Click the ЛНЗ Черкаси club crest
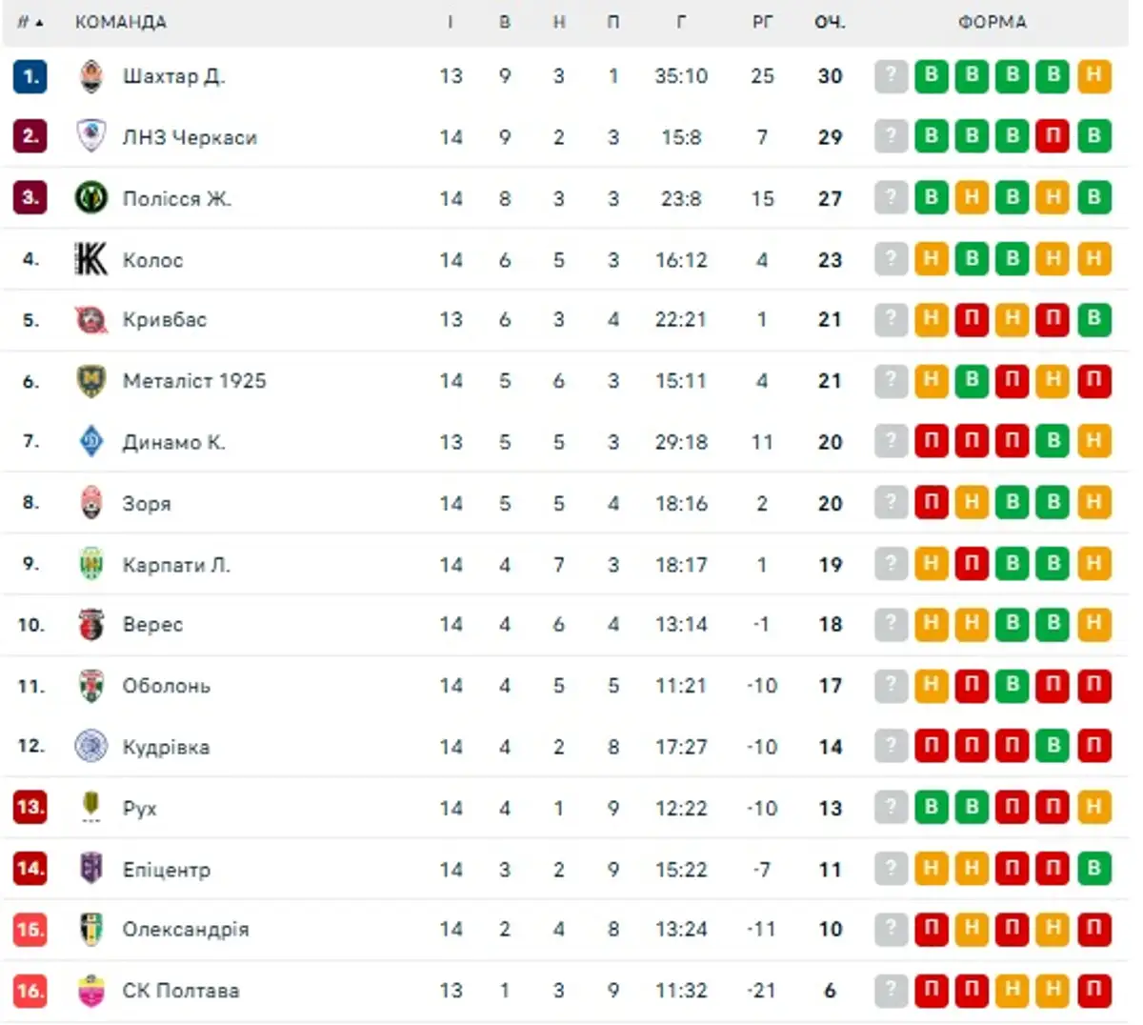 tap(90, 137)
